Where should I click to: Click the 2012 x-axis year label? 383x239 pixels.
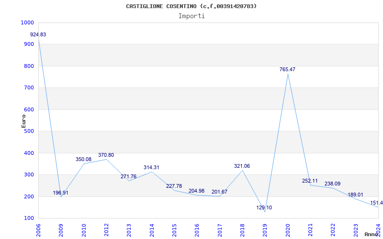106,230
